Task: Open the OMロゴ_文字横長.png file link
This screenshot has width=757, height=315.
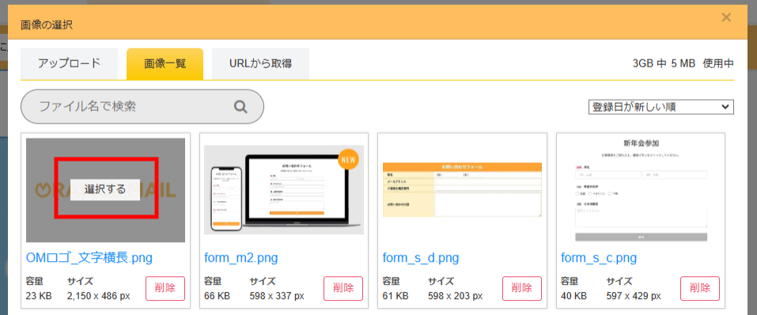Action: click(89, 258)
